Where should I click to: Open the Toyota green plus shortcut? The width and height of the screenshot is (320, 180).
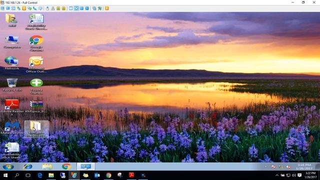point(36,86)
